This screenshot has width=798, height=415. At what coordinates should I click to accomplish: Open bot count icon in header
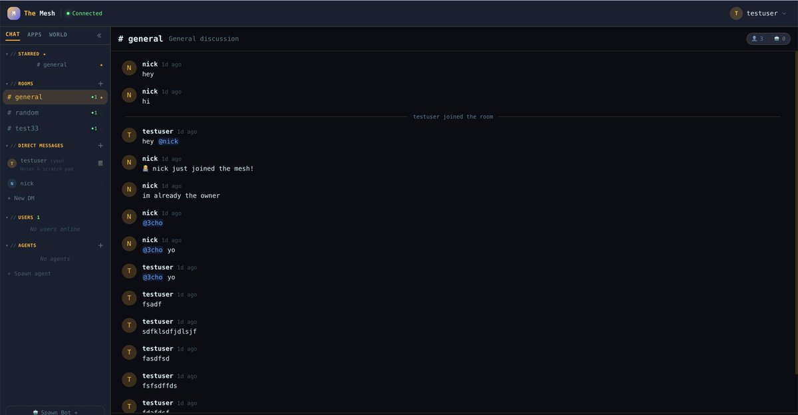pyautogui.click(x=777, y=39)
